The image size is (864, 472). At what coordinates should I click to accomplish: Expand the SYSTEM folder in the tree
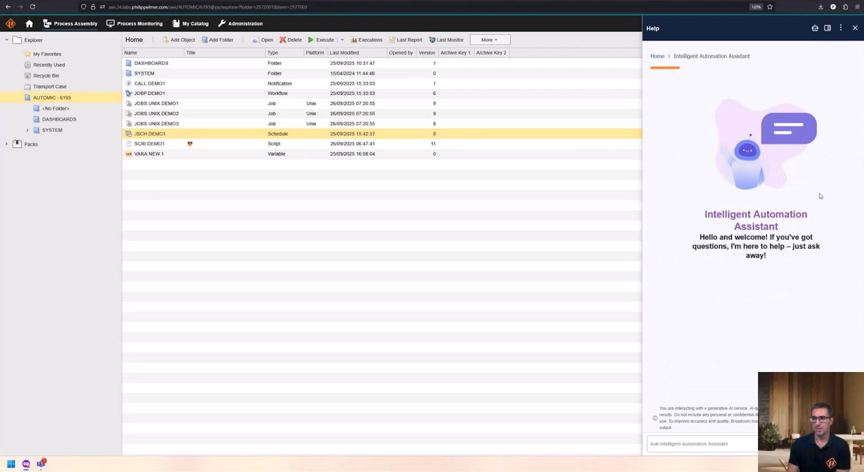click(28, 130)
